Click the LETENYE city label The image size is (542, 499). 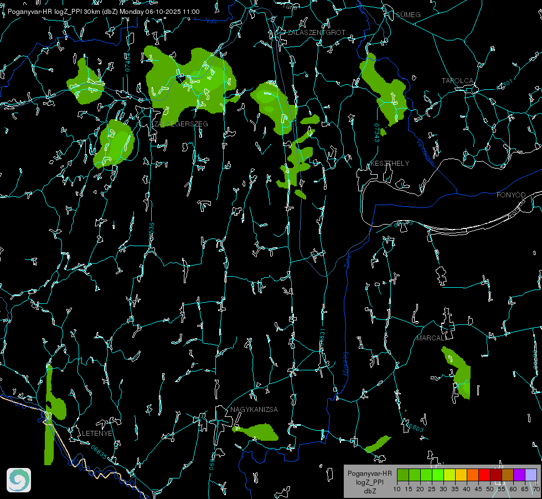pos(97,433)
